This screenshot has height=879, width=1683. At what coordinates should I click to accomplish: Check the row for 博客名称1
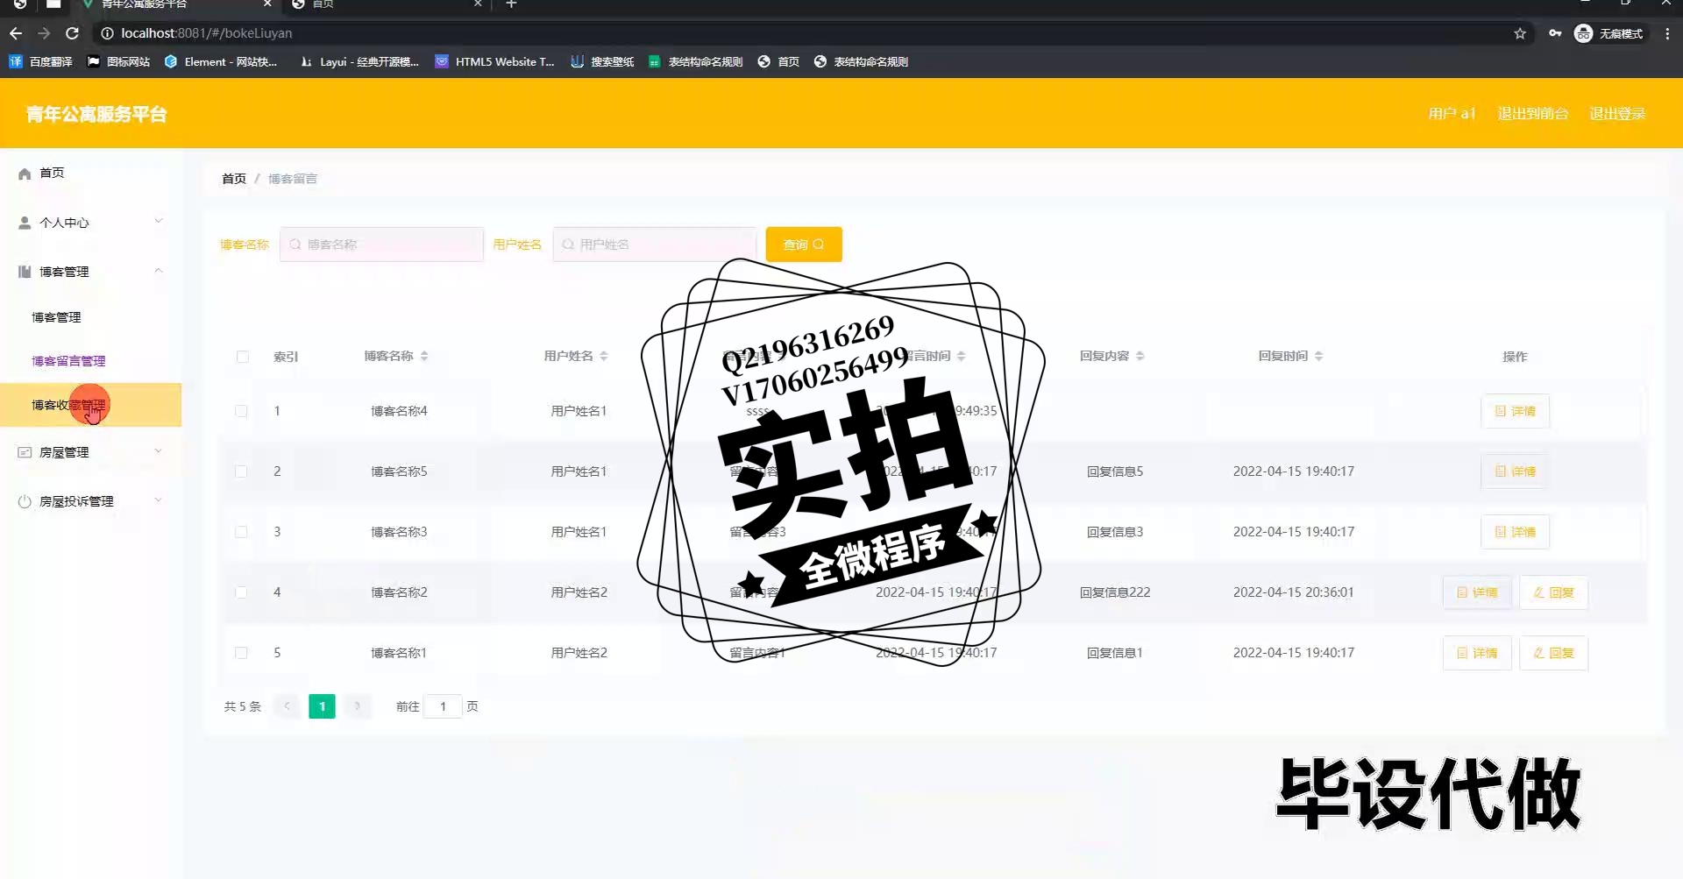(x=241, y=653)
